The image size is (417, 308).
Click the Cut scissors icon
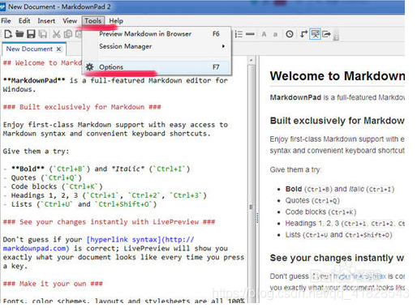56,34
